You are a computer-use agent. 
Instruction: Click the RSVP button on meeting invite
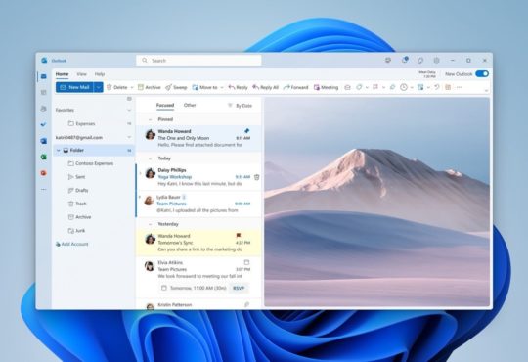pyautogui.click(x=239, y=288)
